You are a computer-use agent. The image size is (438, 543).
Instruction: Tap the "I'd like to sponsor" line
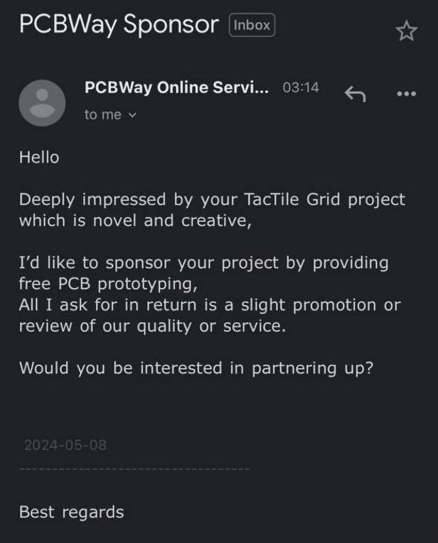click(x=203, y=262)
